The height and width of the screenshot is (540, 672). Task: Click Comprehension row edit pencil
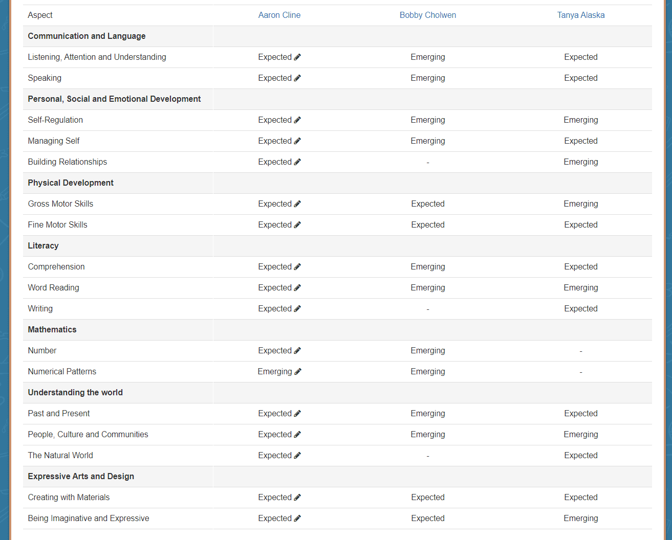[297, 267]
